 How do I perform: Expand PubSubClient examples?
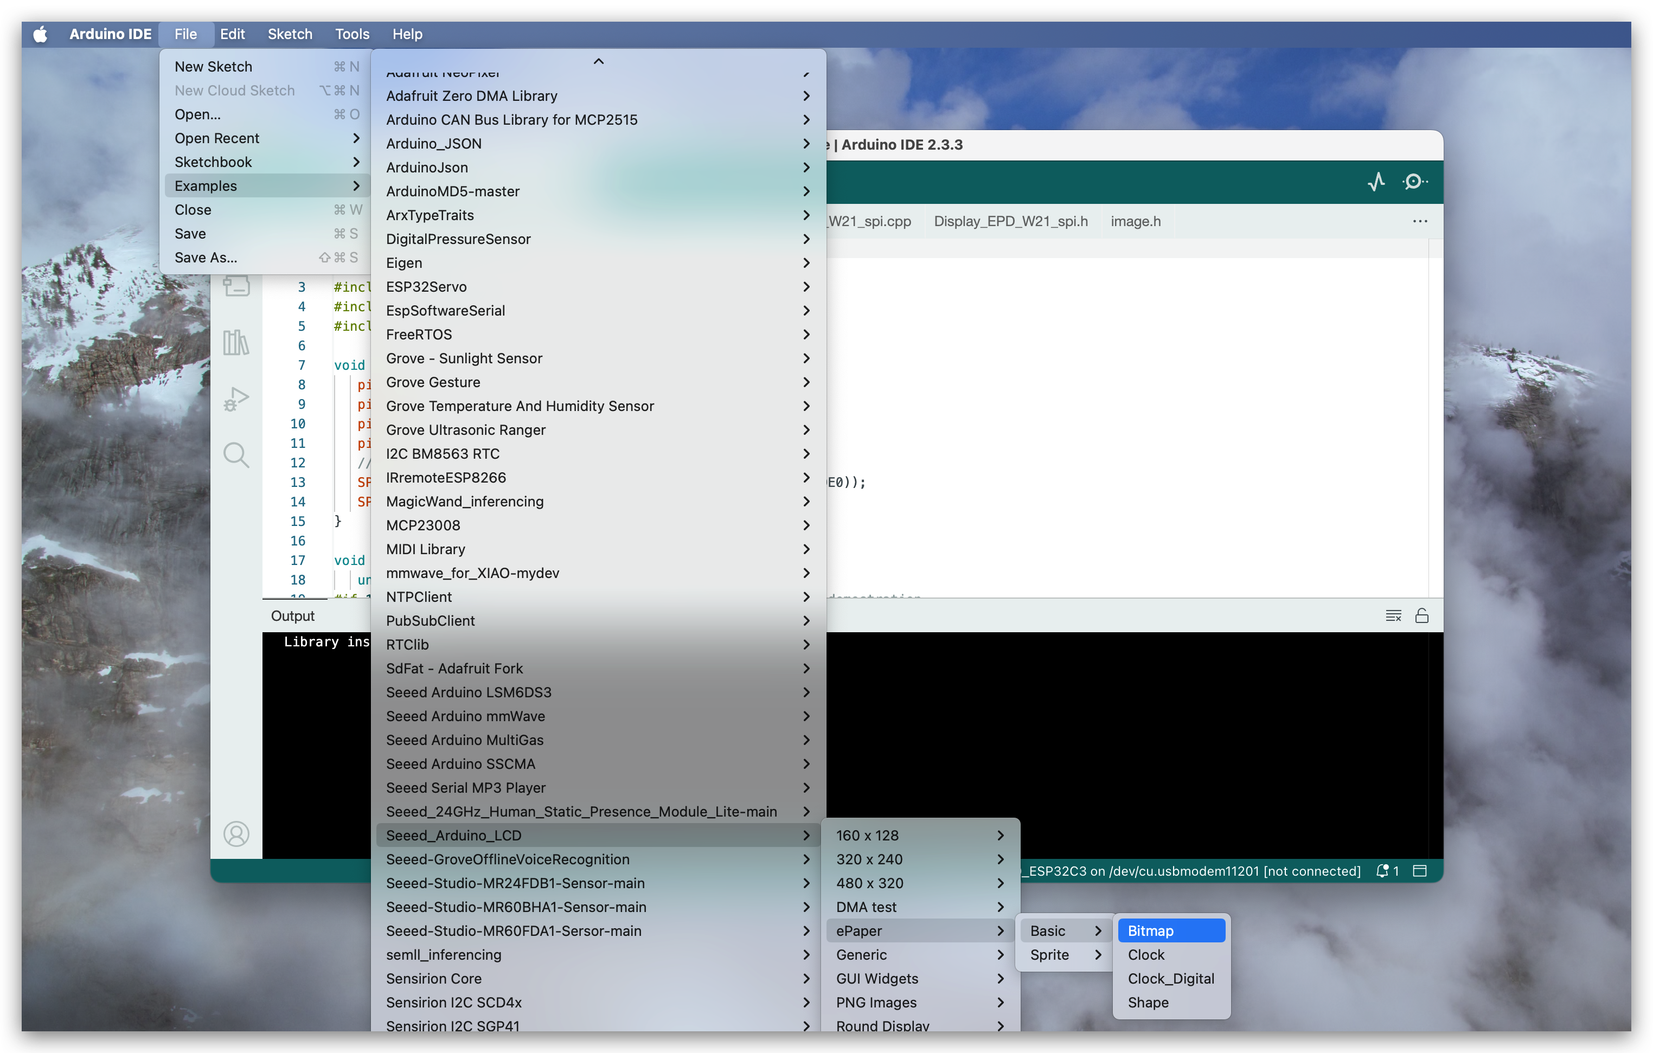pos(598,620)
